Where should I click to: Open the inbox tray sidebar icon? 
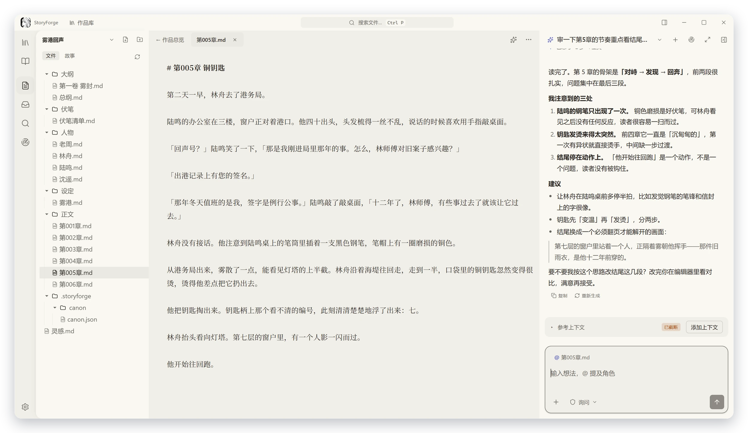25,105
